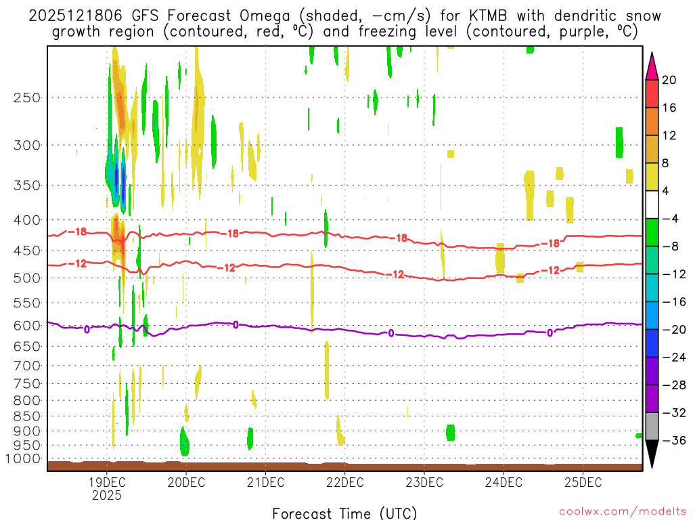The image size is (693, 520).
Task: Click the 350 pressure level label
Action: (x=27, y=186)
